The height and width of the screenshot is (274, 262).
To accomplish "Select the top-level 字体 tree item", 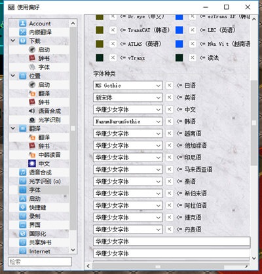I will pyautogui.click(x=35, y=190).
